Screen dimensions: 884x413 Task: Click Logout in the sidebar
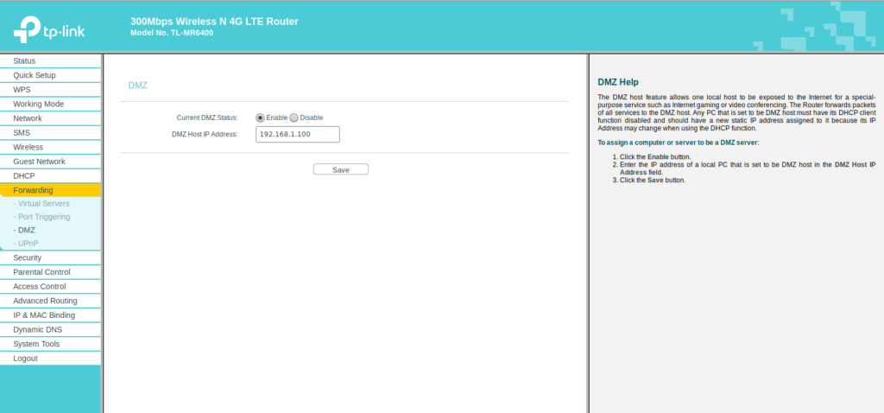point(25,358)
